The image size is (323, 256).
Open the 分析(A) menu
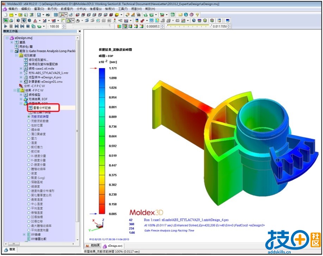[81, 9]
